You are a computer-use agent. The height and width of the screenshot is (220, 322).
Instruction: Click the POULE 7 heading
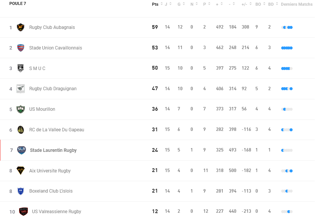pyautogui.click(x=18, y=4)
